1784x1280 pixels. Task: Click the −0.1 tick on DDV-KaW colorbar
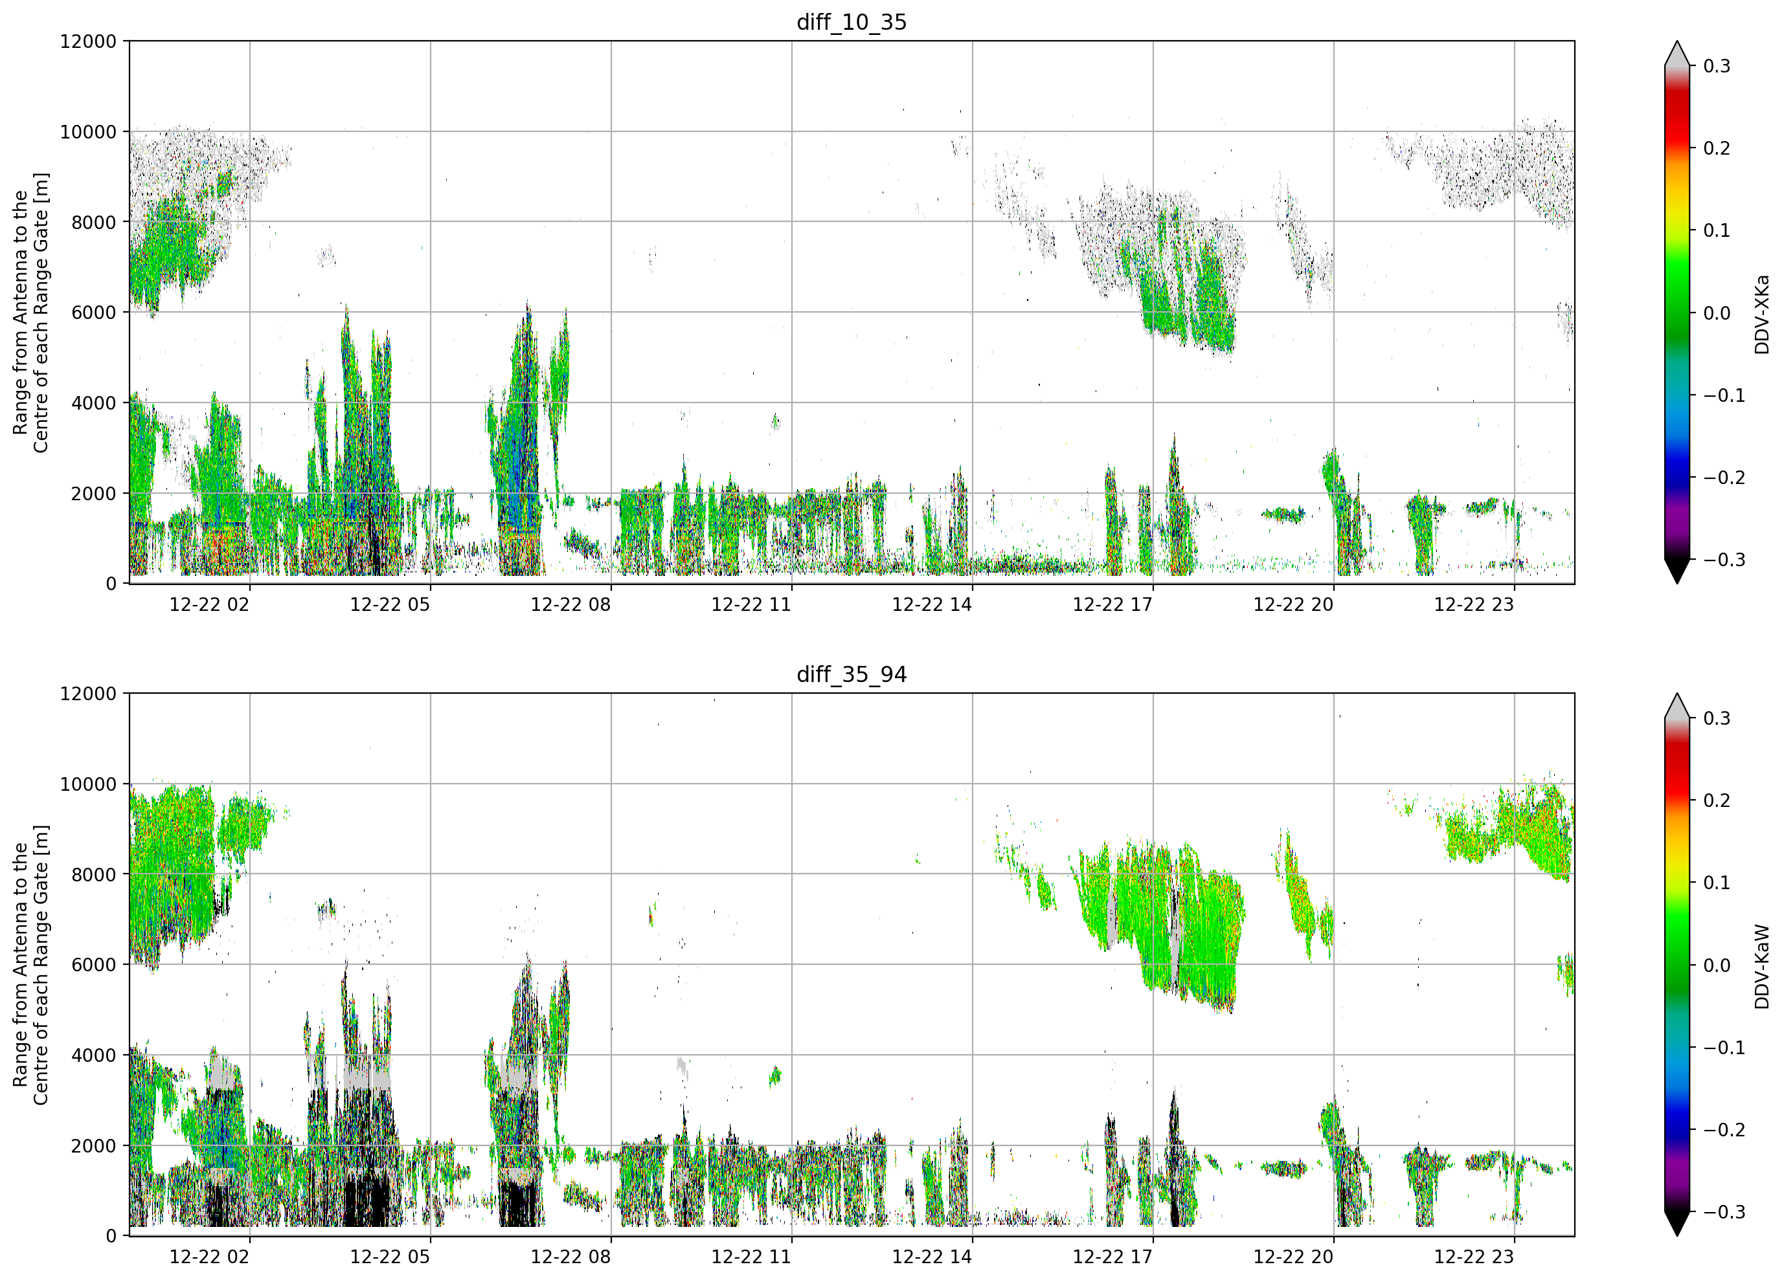click(x=1724, y=1048)
